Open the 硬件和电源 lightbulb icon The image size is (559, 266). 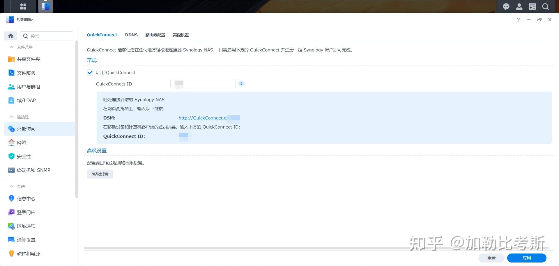(11, 253)
